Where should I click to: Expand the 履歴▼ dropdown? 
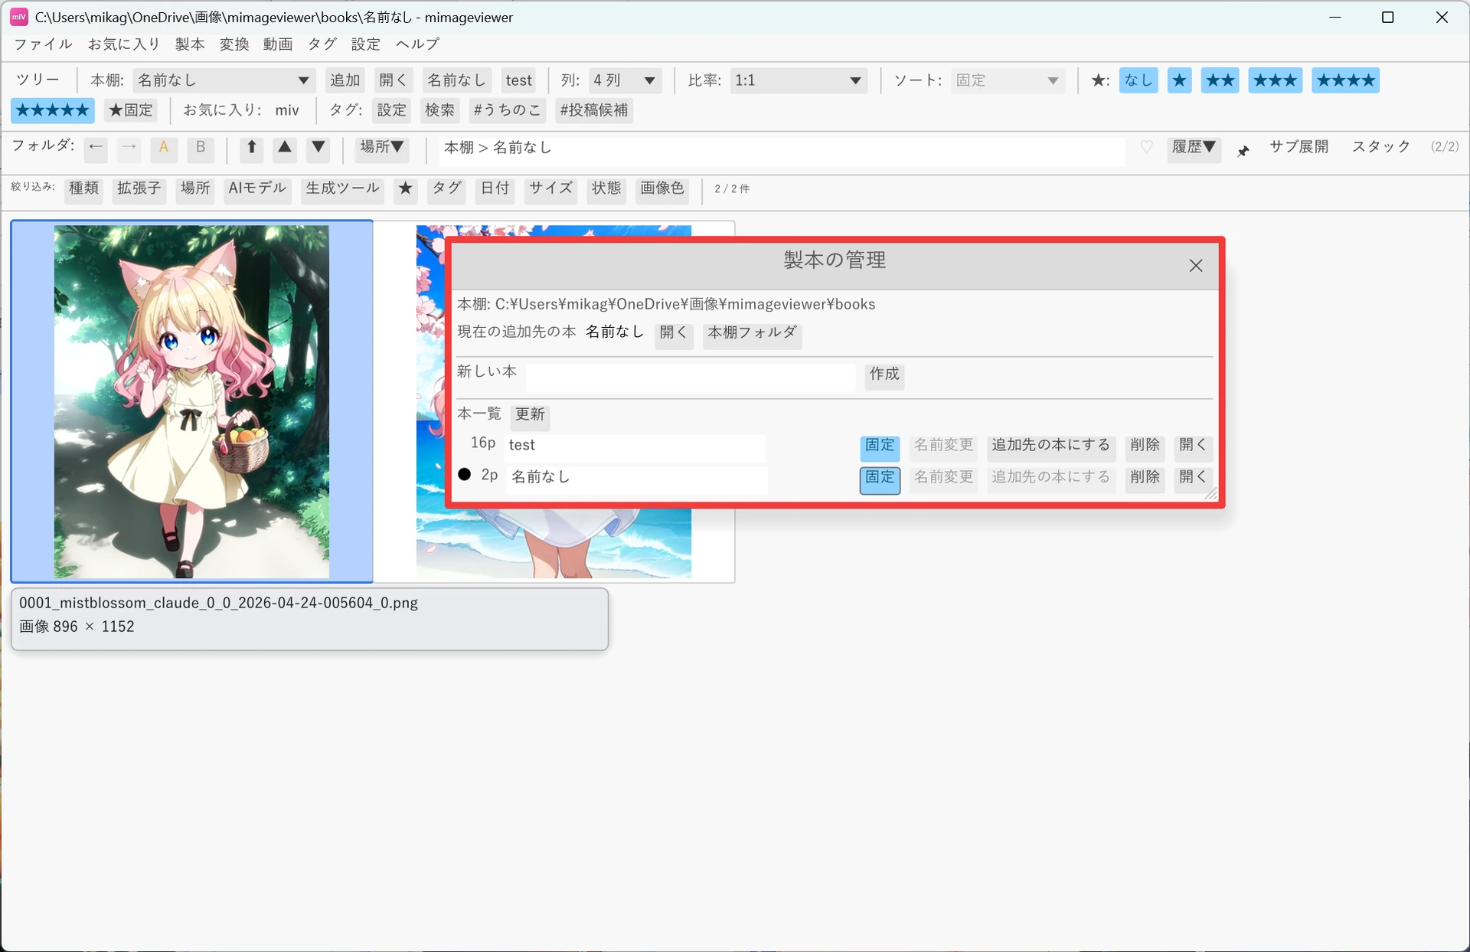(x=1194, y=148)
